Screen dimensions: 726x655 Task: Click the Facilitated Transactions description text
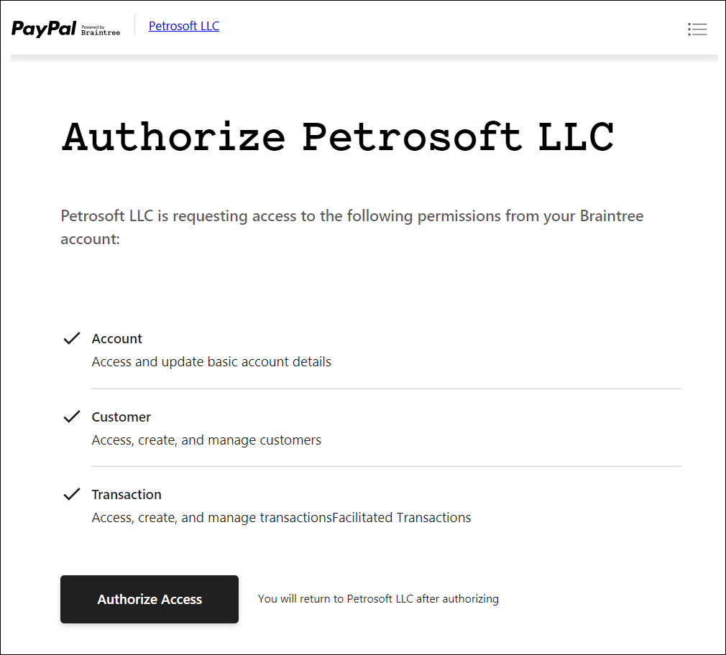tap(401, 517)
